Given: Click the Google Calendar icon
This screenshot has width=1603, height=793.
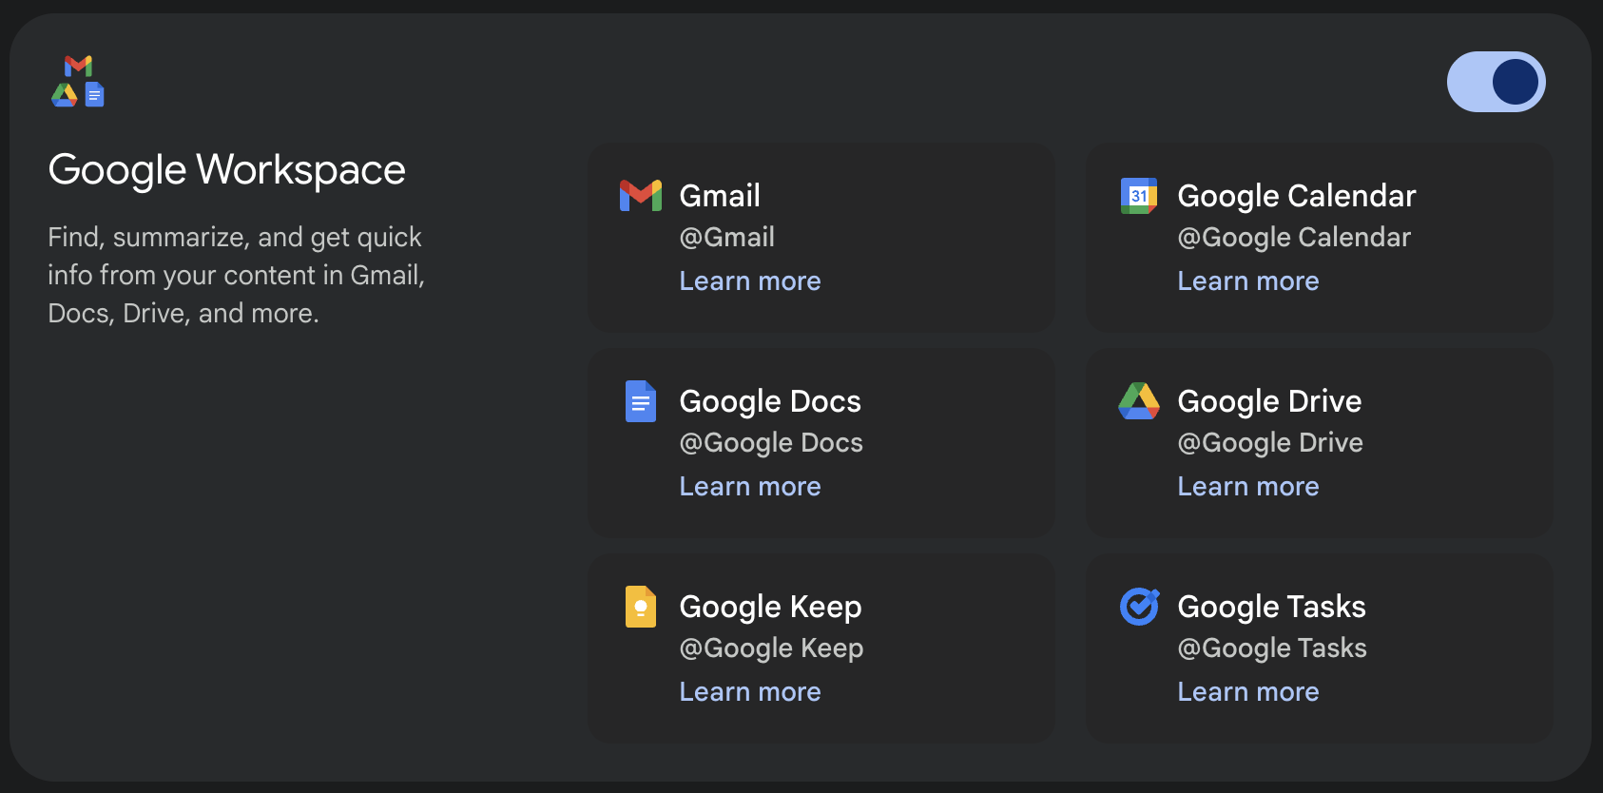Looking at the screenshot, I should coord(1139,196).
